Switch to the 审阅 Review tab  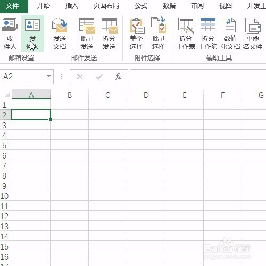(197, 6)
